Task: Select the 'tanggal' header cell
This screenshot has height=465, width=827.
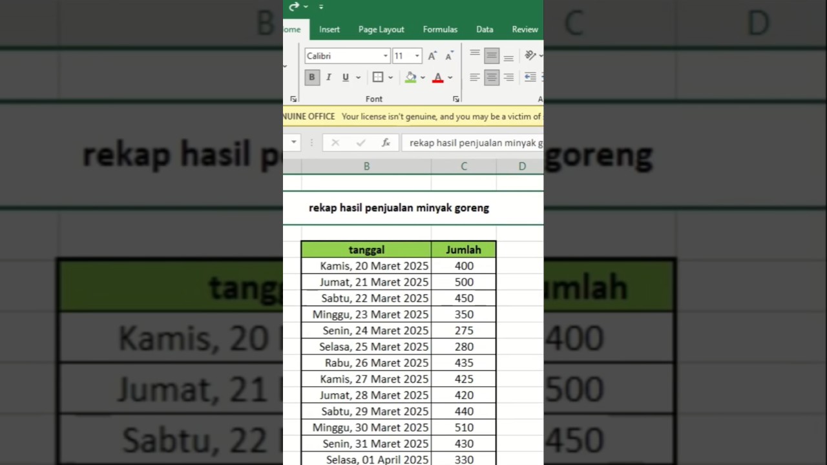Action: tap(366, 249)
